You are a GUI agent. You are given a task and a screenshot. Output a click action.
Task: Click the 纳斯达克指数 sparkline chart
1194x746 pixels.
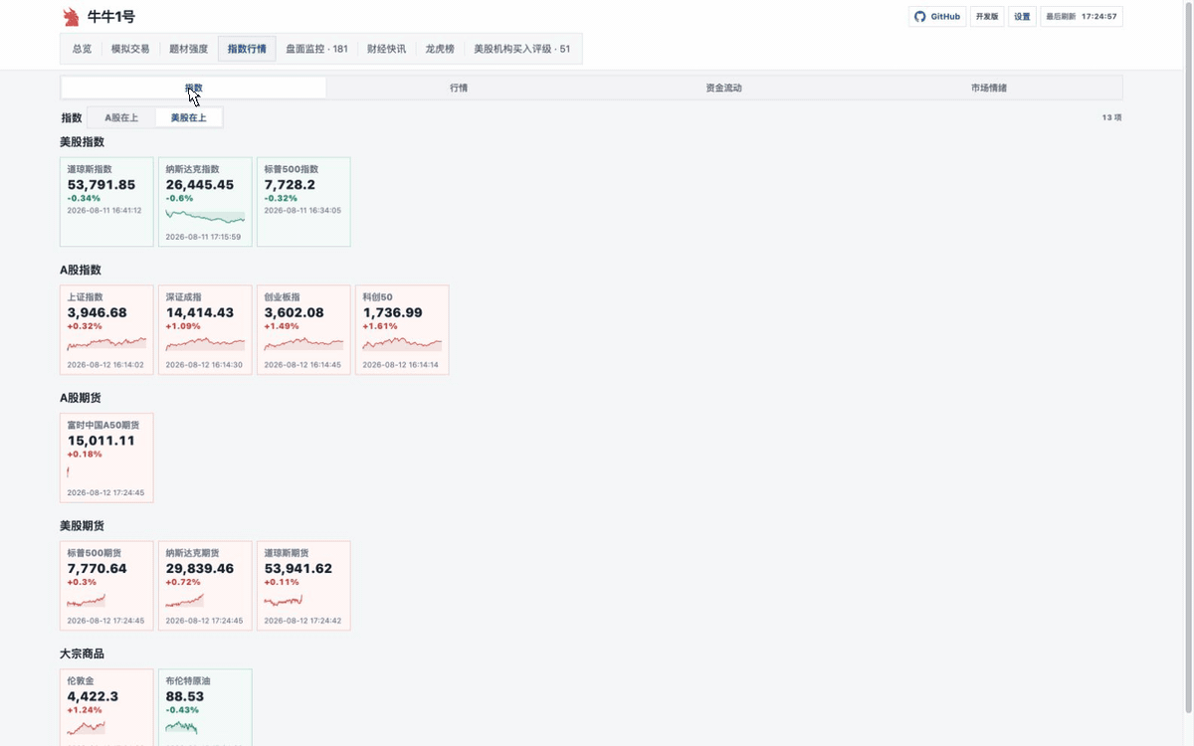[205, 216]
